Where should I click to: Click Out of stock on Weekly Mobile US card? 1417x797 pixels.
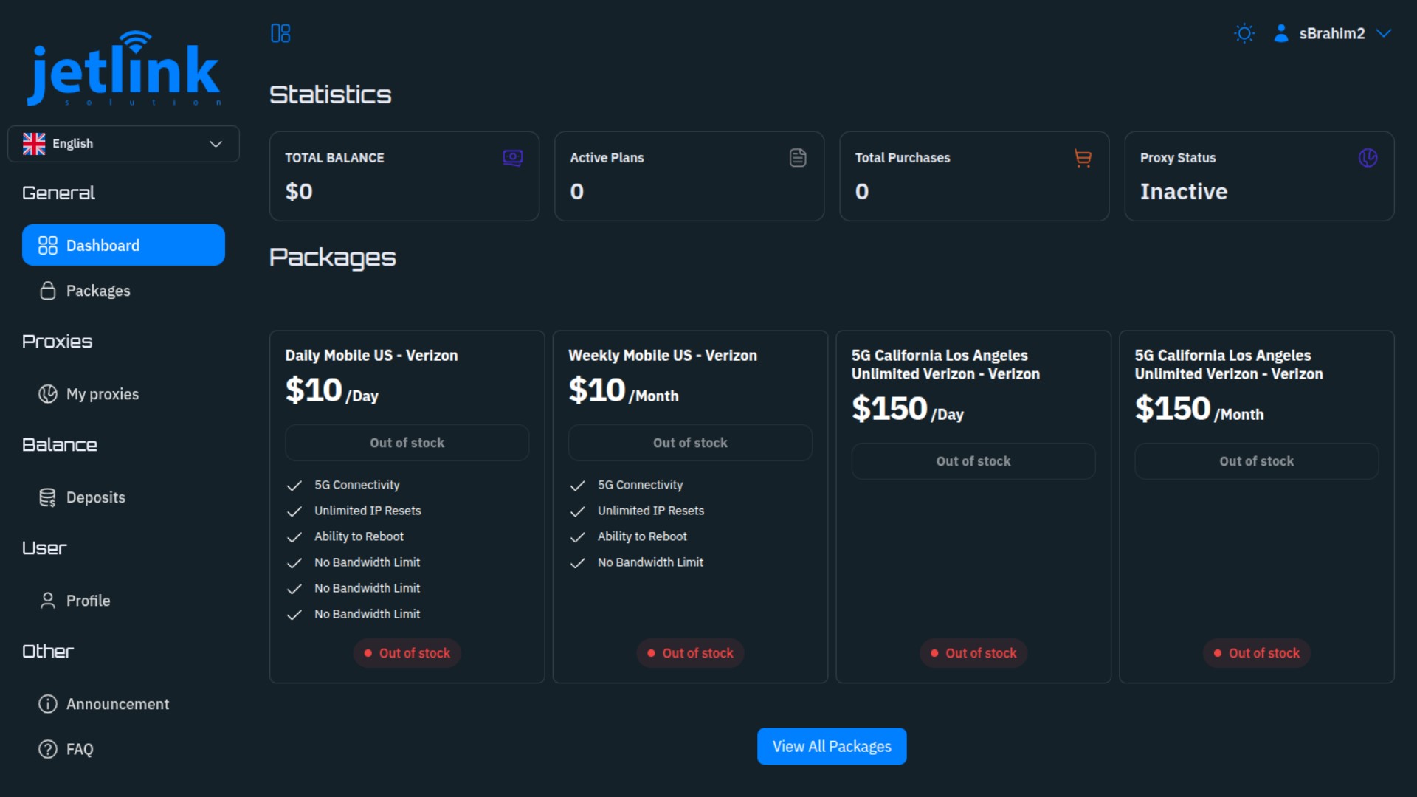pyautogui.click(x=689, y=442)
